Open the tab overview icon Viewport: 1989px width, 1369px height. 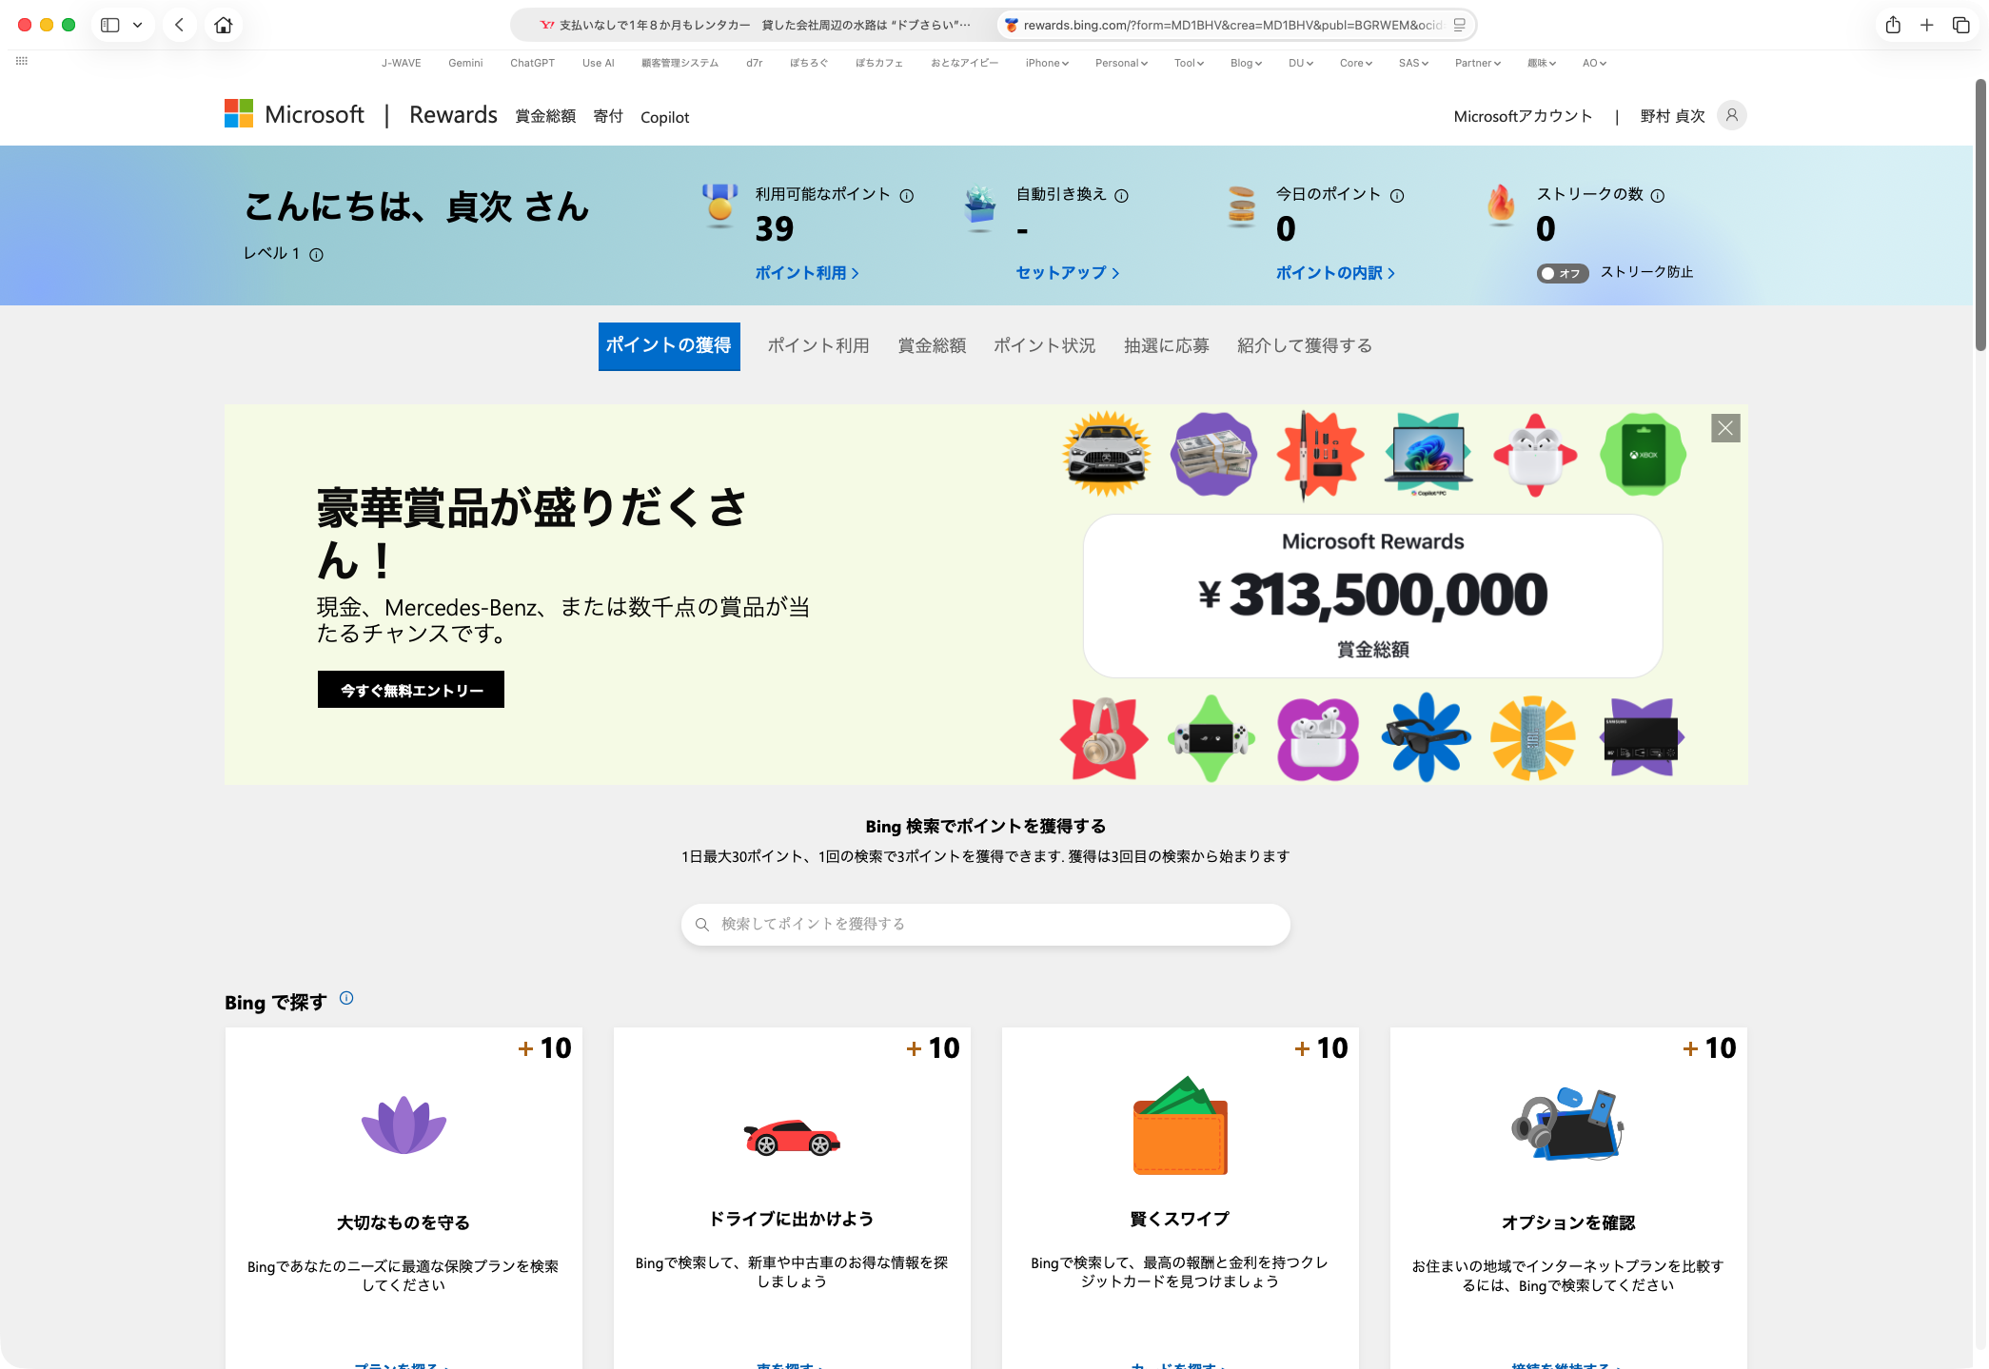tap(1960, 26)
